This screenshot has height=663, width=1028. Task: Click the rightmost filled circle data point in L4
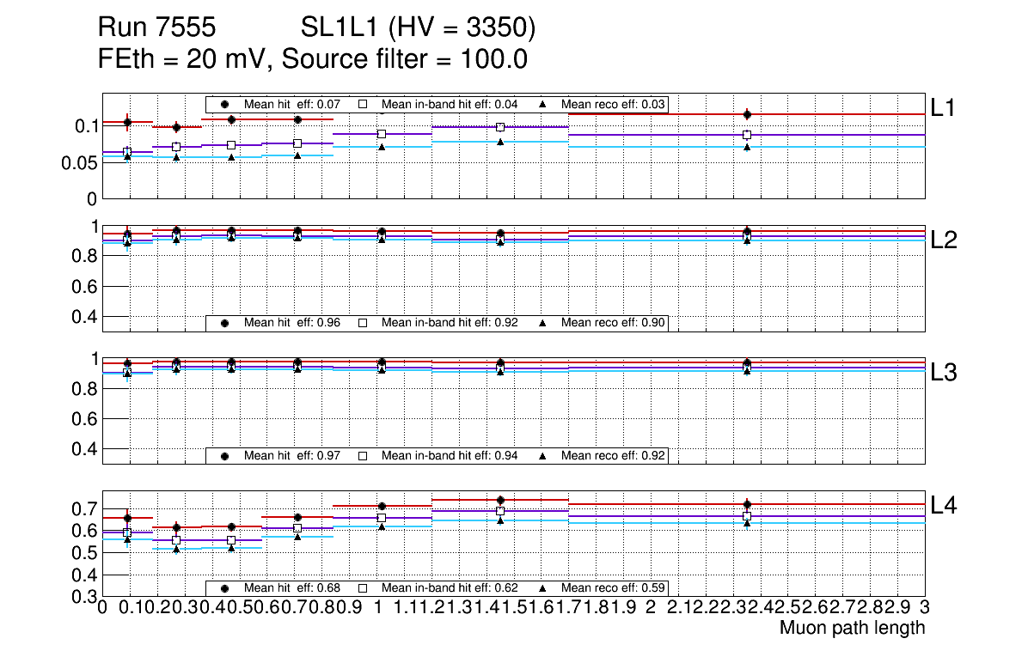pos(747,504)
